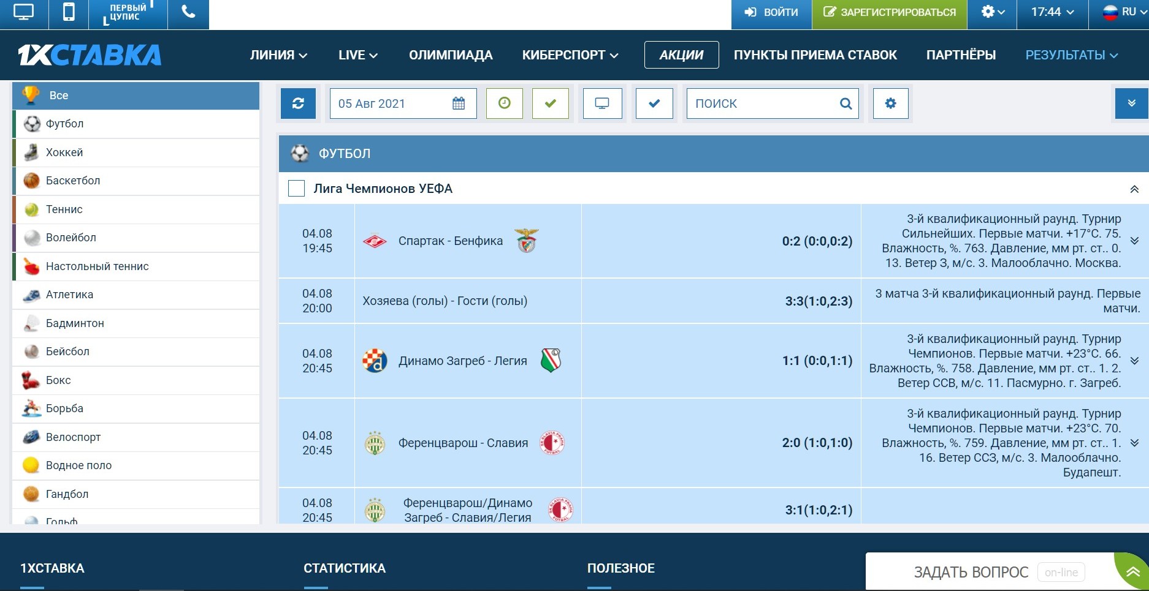The width and height of the screenshot is (1149, 591).
Task: Click the blue refresh results button
Action: 298,104
